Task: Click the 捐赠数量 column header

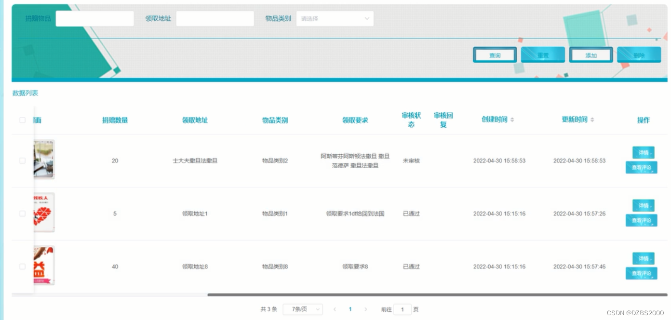Action: point(115,120)
